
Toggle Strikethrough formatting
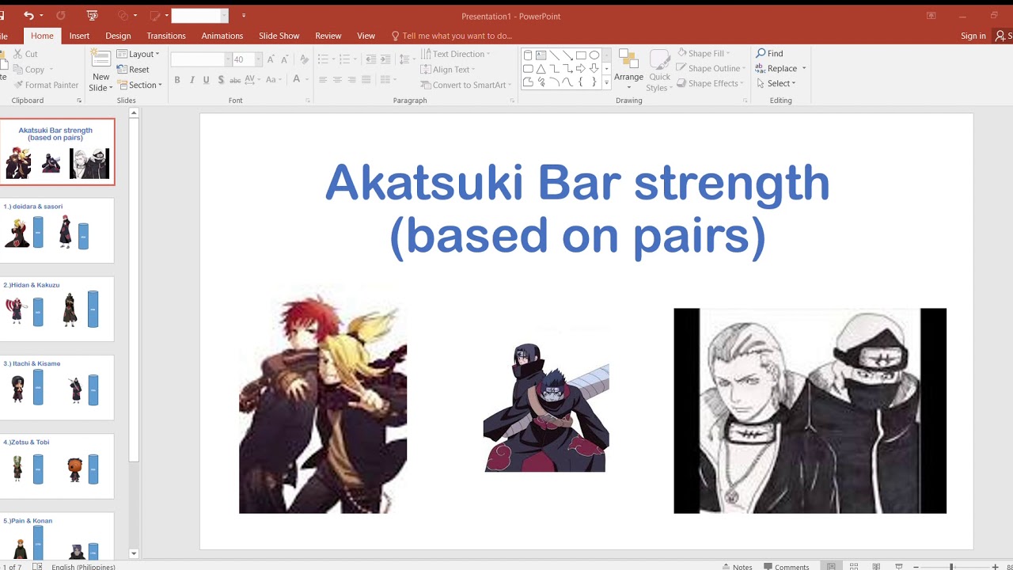[x=236, y=80]
